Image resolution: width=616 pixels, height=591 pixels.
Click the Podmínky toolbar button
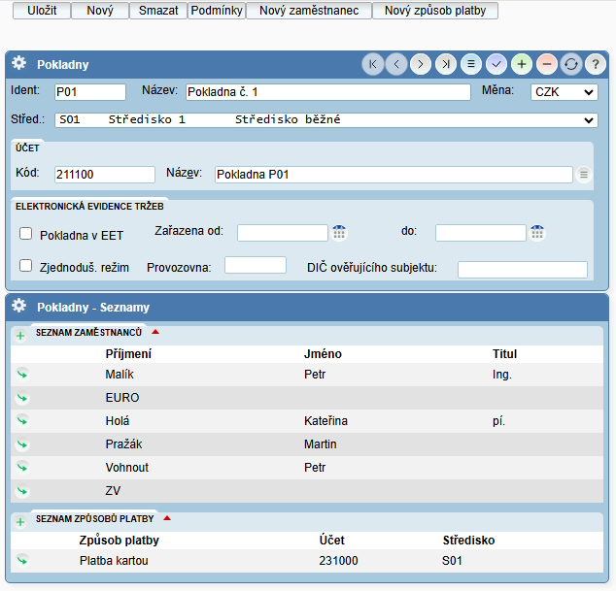pyautogui.click(x=216, y=11)
